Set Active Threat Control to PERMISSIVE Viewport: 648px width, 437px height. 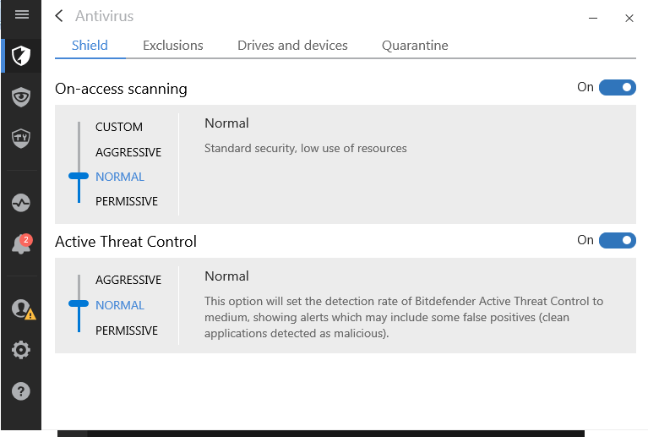pyautogui.click(x=127, y=330)
